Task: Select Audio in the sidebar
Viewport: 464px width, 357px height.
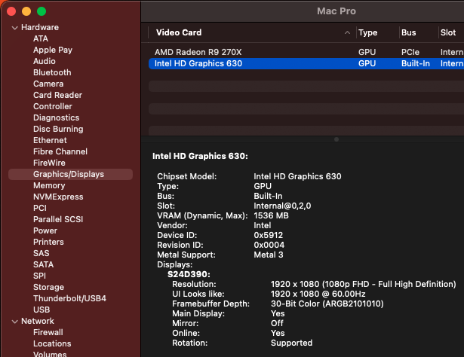Action: [x=45, y=61]
